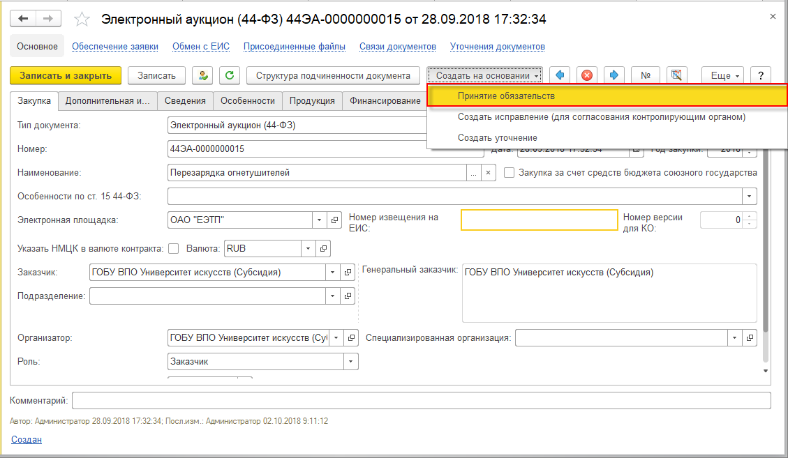
Task: Go back with the left arrow button
Action: [x=23, y=19]
